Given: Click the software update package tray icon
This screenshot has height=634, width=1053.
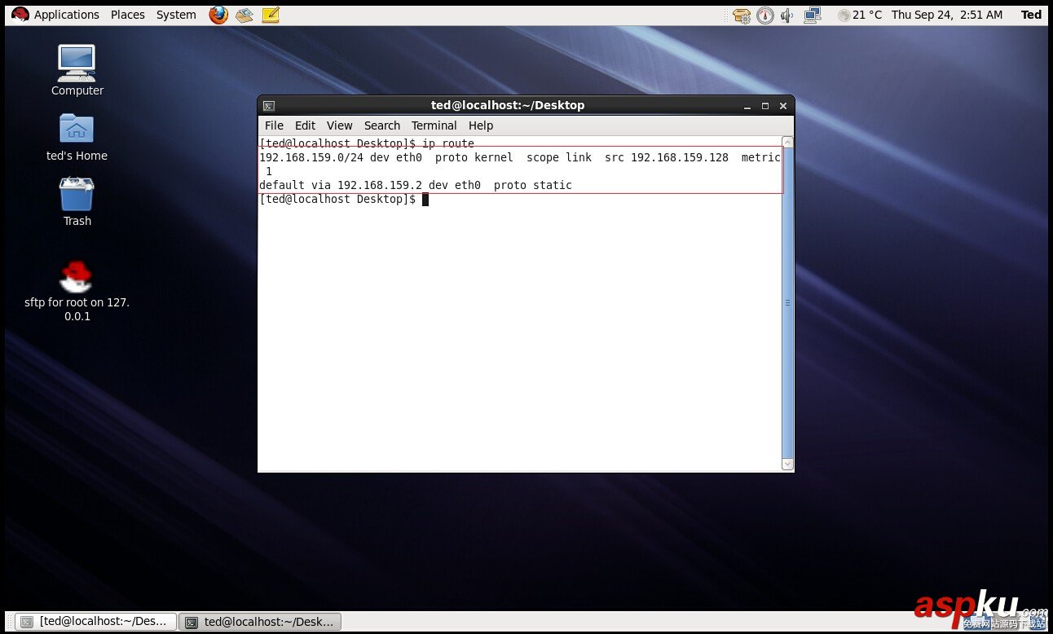Looking at the screenshot, I should click(742, 15).
